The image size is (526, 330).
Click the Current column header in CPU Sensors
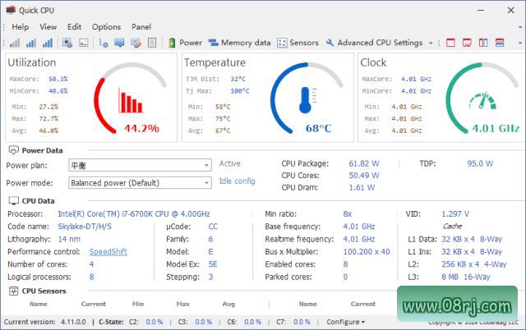[x=93, y=304]
